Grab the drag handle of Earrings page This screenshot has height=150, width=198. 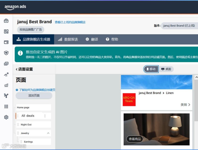pos(21,142)
